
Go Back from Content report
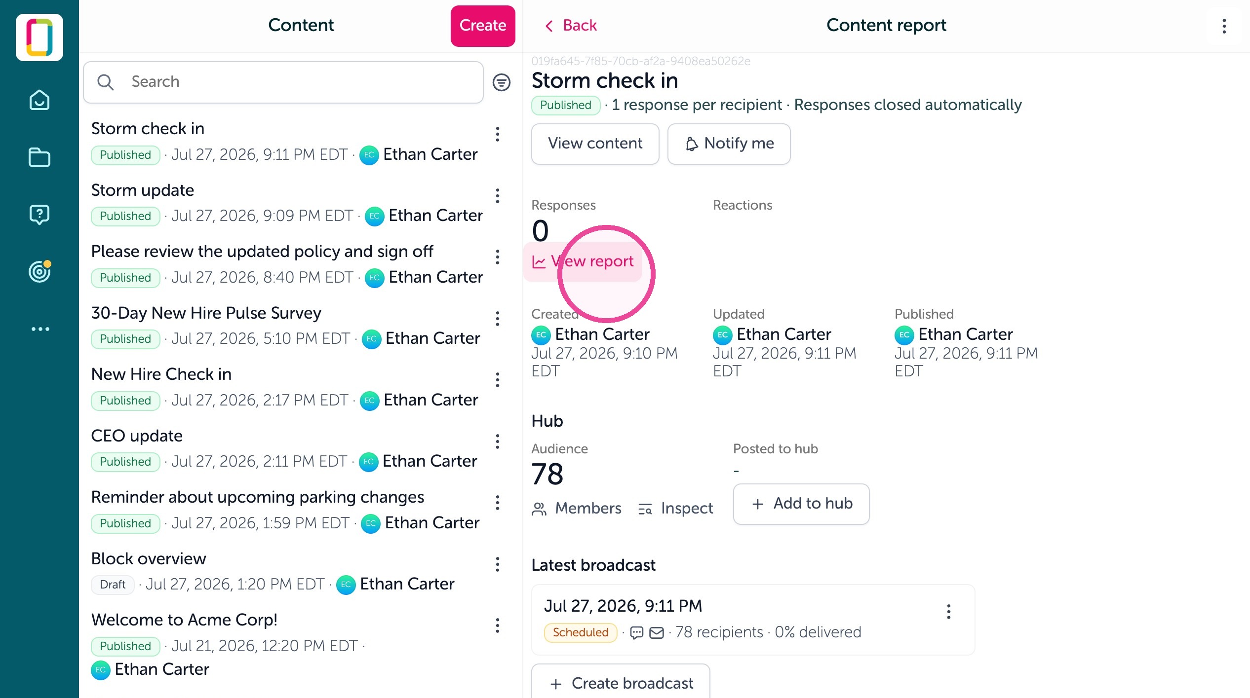571,25
